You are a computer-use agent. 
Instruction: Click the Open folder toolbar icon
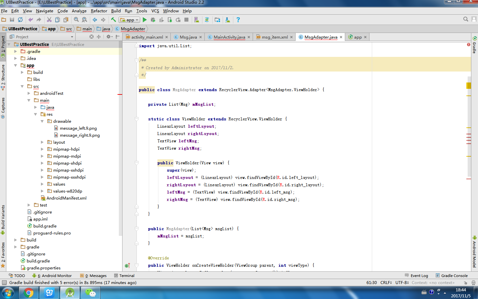coord(4,20)
